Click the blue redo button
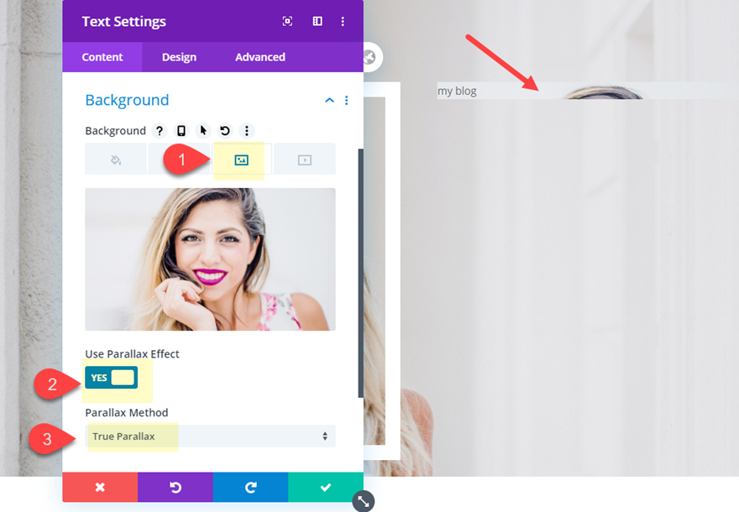 click(x=250, y=487)
